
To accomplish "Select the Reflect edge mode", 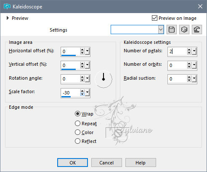I will tap(77, 141).
